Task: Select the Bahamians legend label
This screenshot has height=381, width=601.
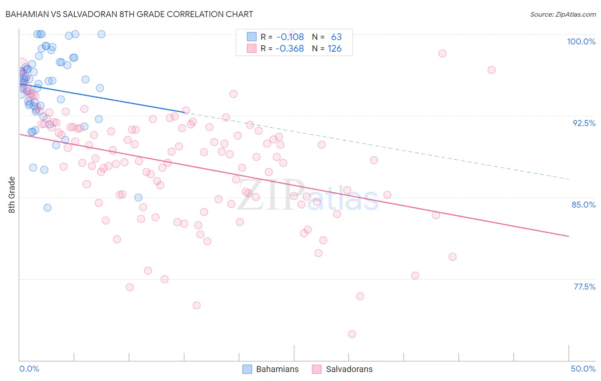Action: (x=277, y=369)
